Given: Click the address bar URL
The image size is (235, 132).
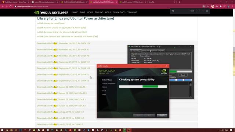Looking at the screenshot, I should coord(33,7).
